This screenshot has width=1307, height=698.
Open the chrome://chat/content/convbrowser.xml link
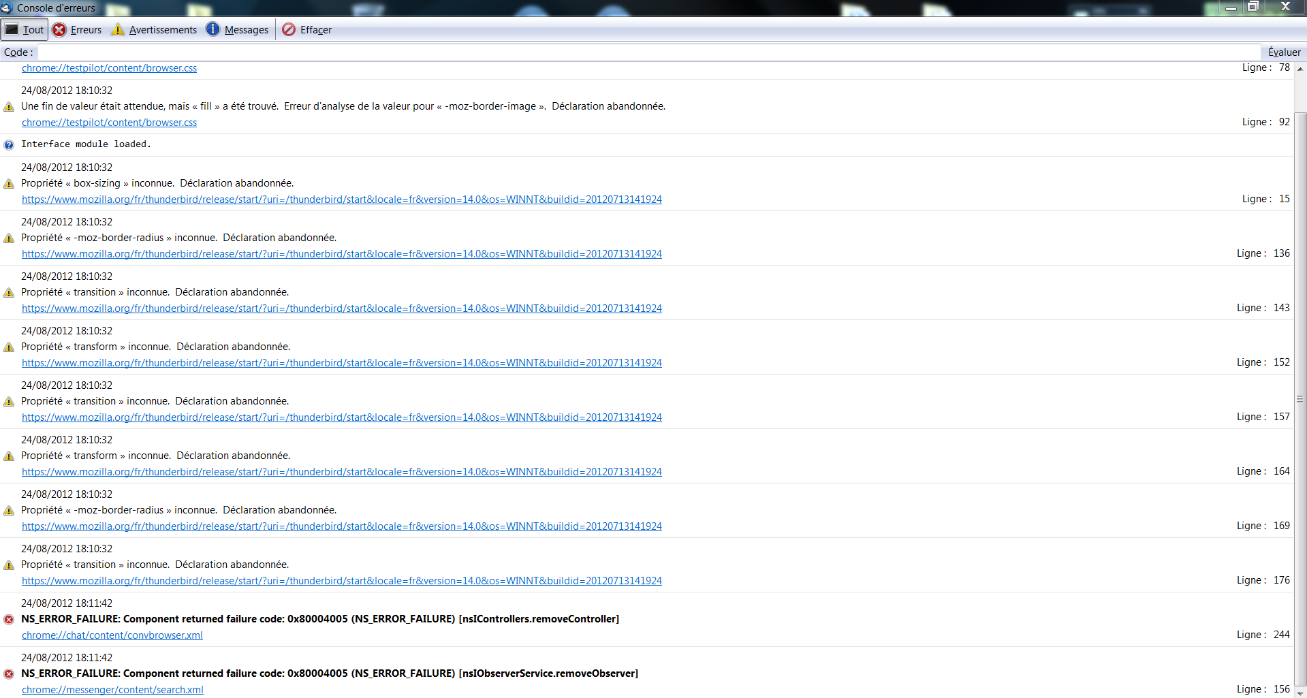pos(112,635)
